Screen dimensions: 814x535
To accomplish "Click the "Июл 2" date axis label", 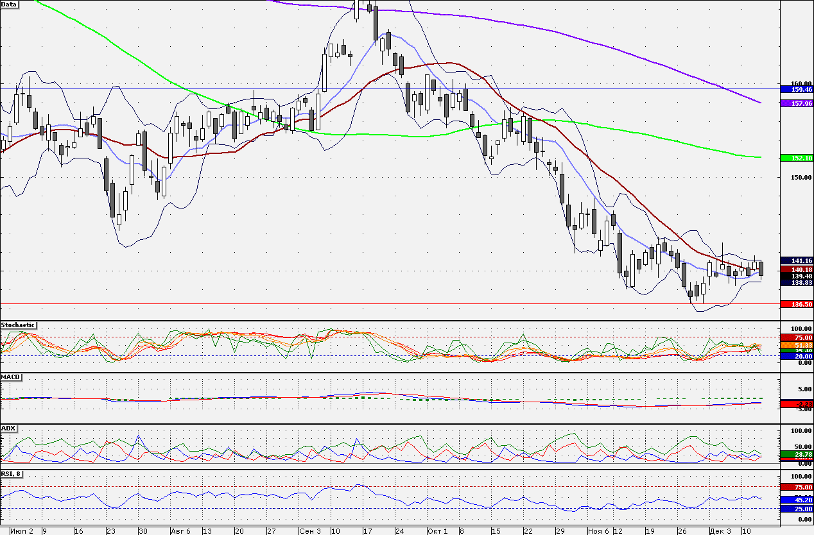I will [23, 531].
